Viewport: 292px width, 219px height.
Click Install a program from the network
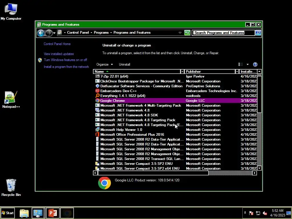pyautogui.click(x=66, y=67)
